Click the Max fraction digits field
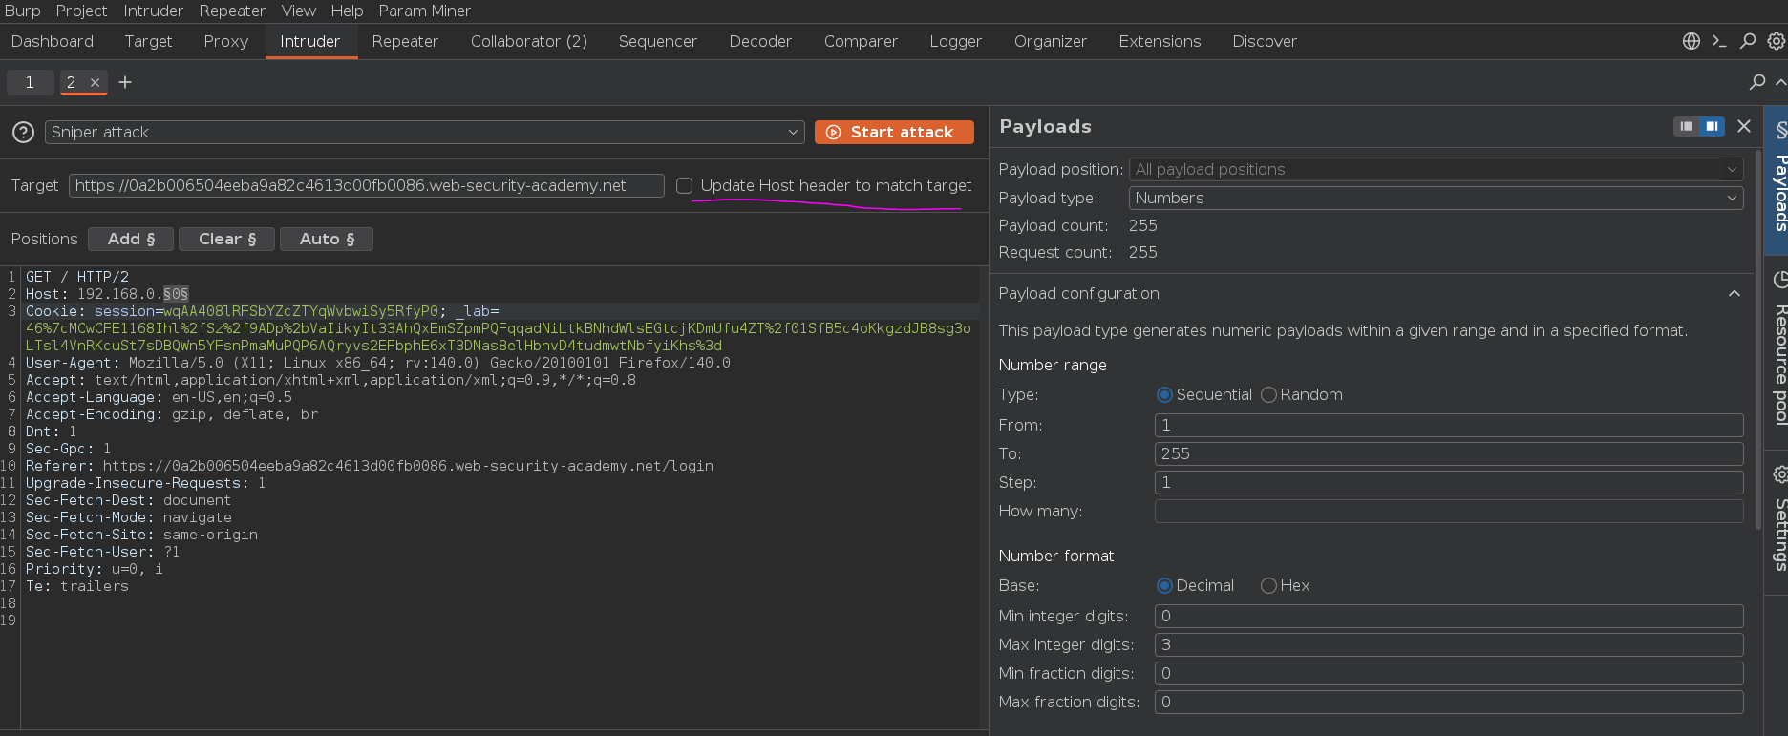1788x736 pixels. tap(1449, 702)
